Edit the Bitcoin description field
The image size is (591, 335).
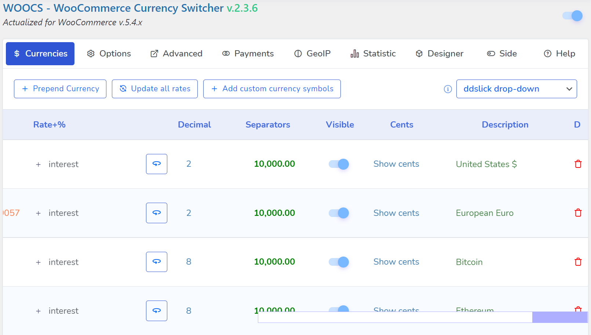(x=469, y=262)
